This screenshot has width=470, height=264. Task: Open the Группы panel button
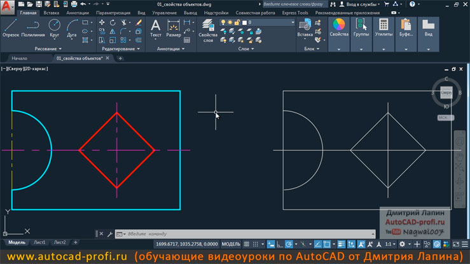361,34
